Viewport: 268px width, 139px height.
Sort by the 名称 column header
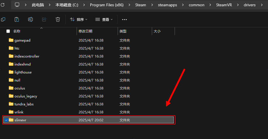tap(17, 31)
